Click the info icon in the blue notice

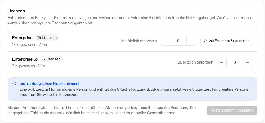pos(14,84)
